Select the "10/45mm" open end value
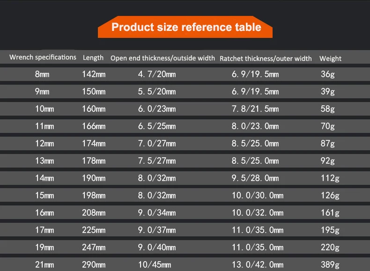The height and width of the screenshot is (271, 370). (155, 264)
